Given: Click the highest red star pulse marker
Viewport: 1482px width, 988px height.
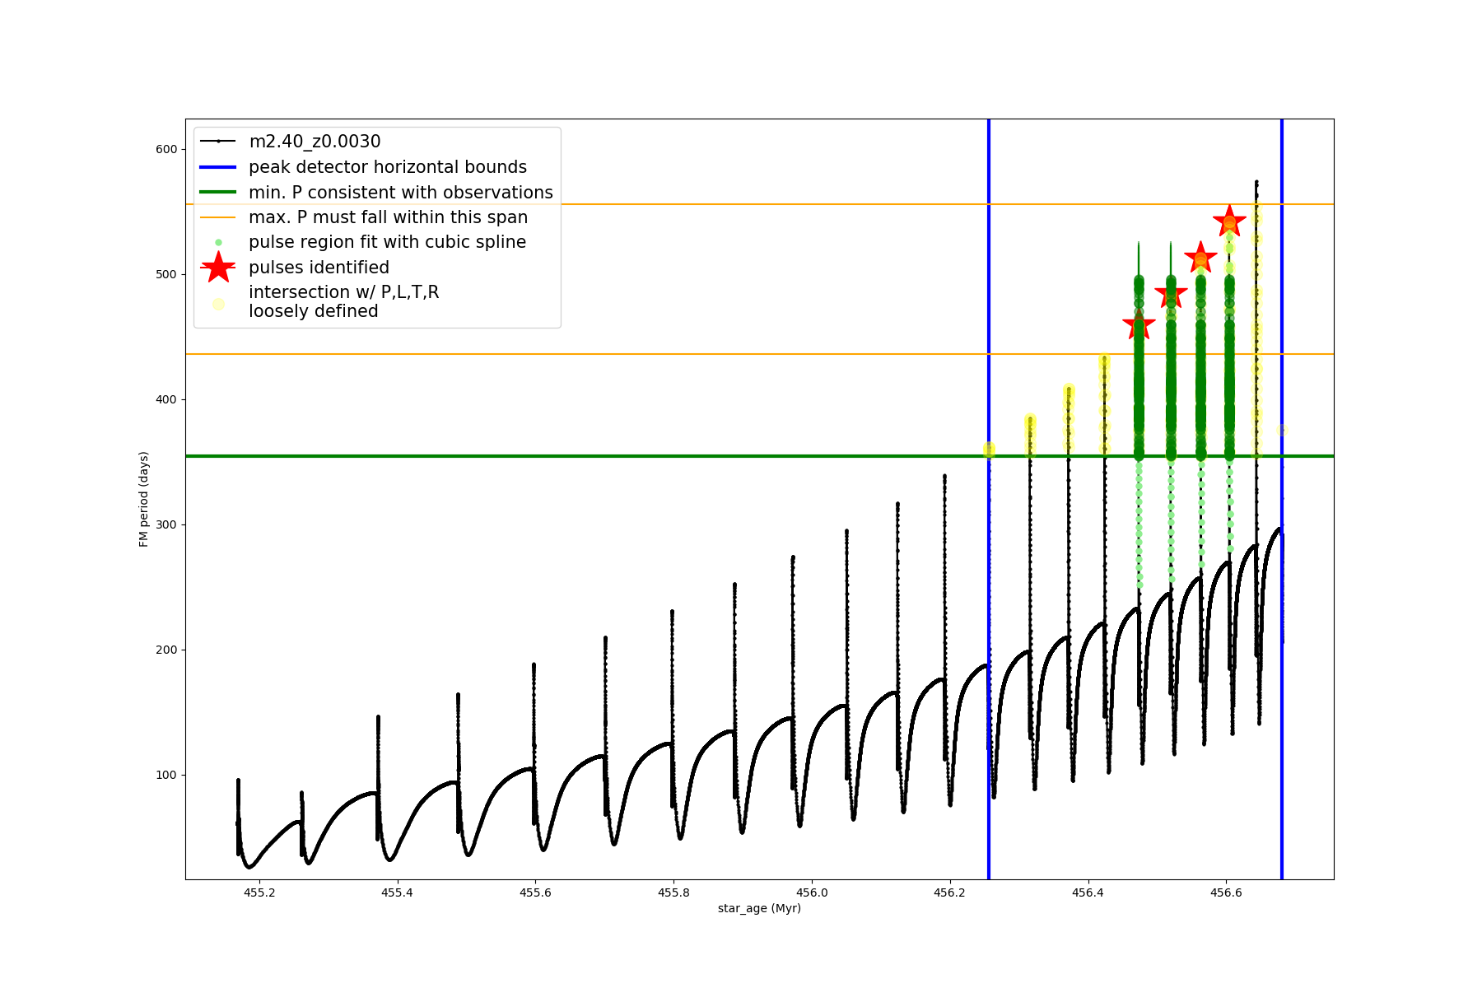Looking at the screenshot, I should click(x=1229, y=221).
